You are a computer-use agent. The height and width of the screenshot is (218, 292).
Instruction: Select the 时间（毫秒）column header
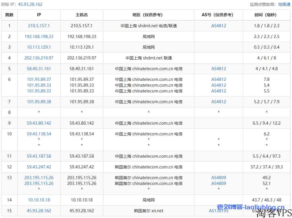click(x=267, y=15)
